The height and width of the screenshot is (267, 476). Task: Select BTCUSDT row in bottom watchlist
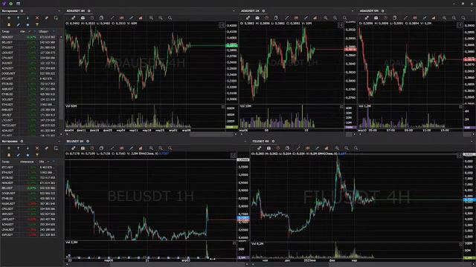click(x=28, y=167)
